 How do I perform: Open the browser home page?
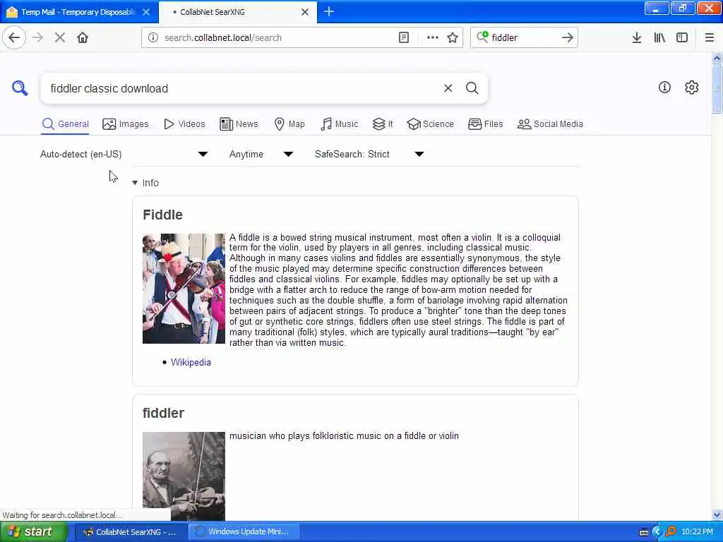(83, 37)
